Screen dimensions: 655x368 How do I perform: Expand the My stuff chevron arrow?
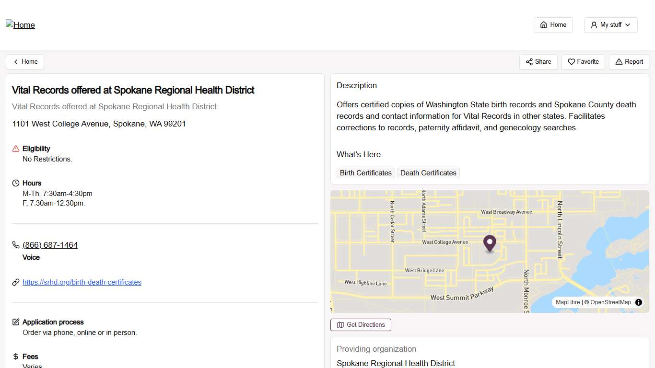[628, 25]
